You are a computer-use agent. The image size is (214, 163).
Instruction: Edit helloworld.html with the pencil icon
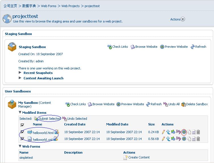(163, 132)
